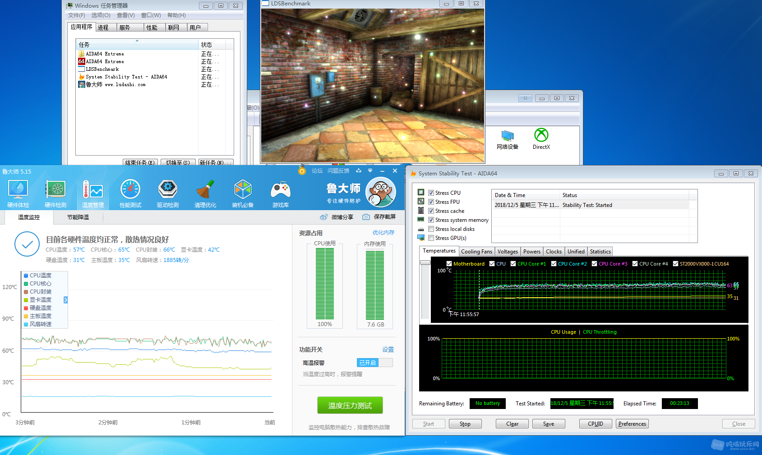Viewport: 762px width, 455px height.
Task: Click the 鲁大师 cartoon mascot avatar
Action: 380,192
